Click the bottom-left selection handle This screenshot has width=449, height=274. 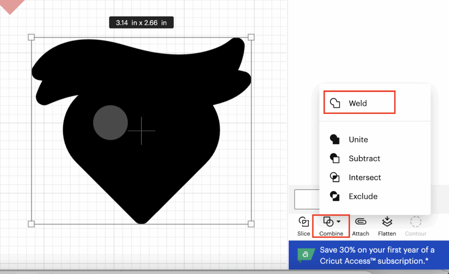(x=31, y=224)
